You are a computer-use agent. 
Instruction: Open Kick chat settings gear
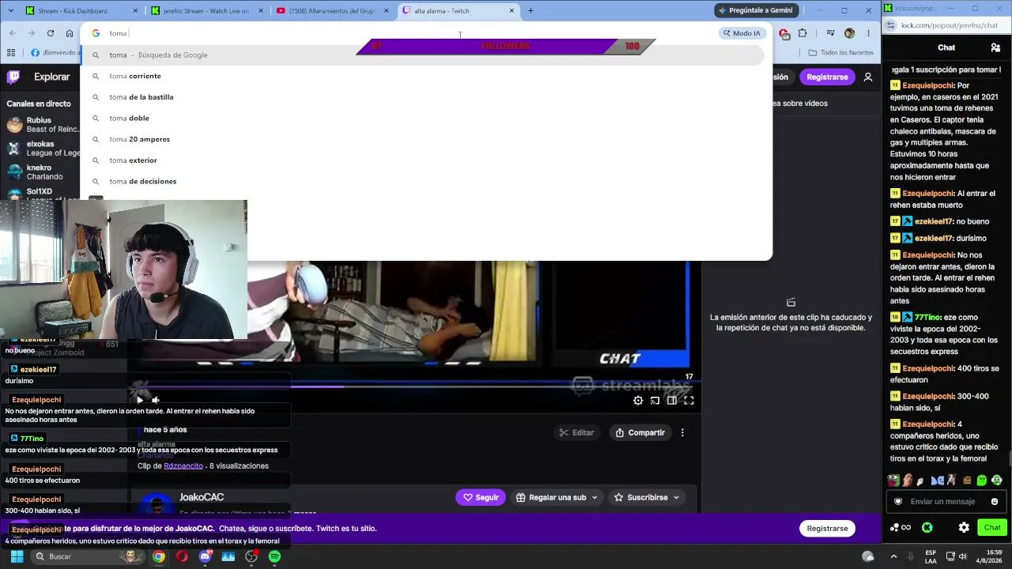[964, 527]
